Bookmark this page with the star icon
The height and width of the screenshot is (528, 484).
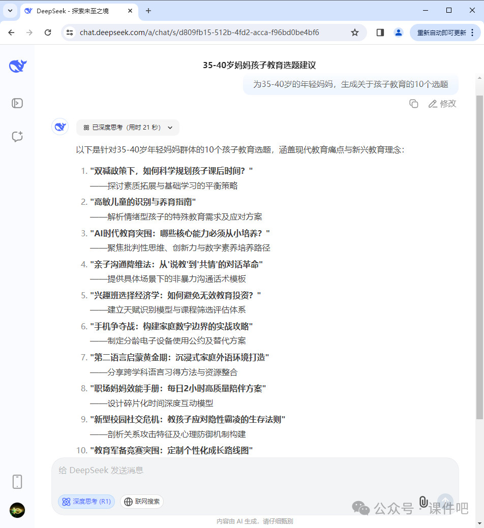(x=354, y=32)
